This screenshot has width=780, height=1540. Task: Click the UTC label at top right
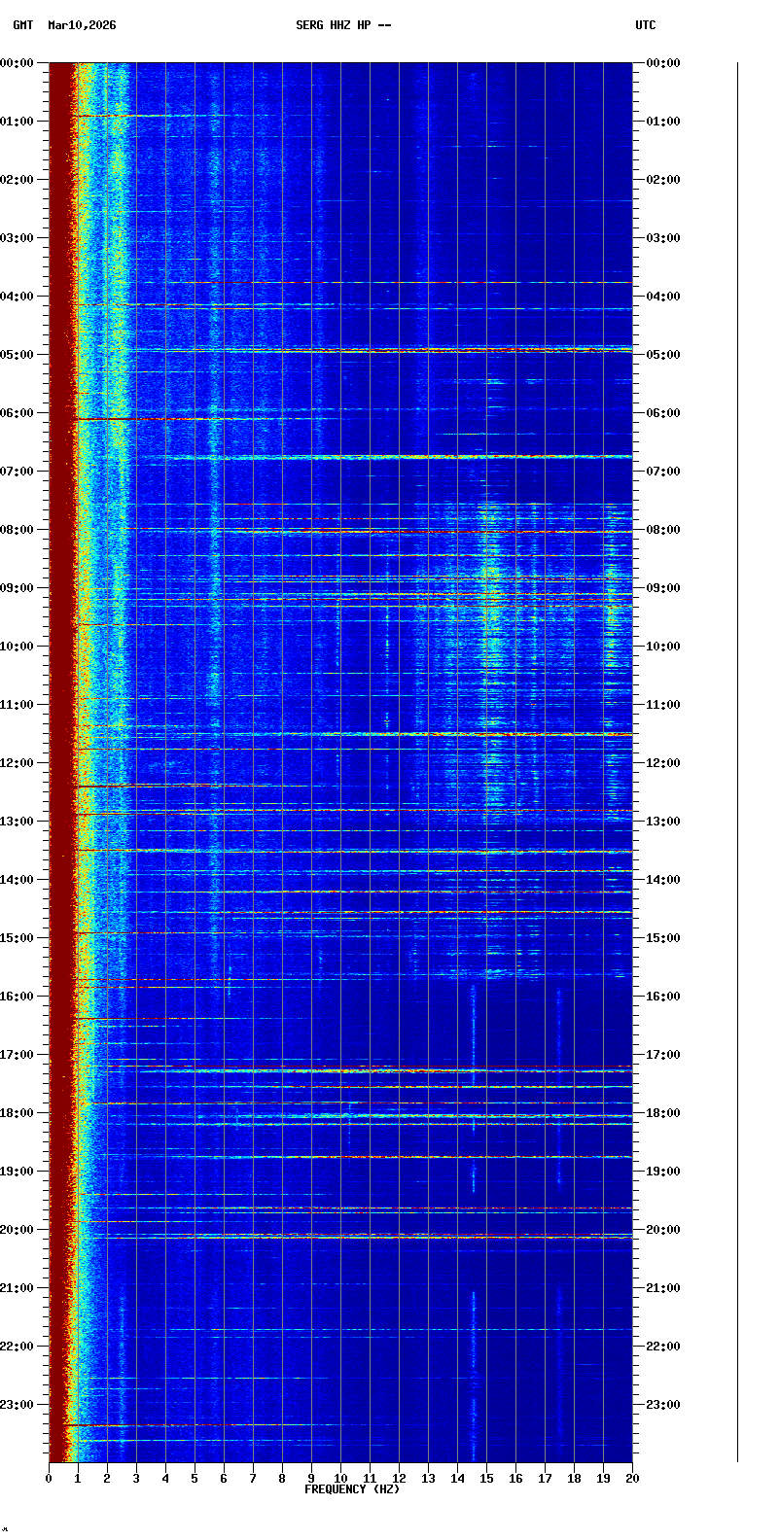[x=646, y=25]
